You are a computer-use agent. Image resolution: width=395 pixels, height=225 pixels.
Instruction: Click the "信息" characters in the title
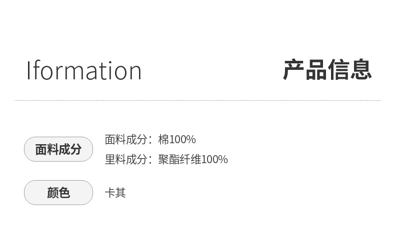click(349, 70)
